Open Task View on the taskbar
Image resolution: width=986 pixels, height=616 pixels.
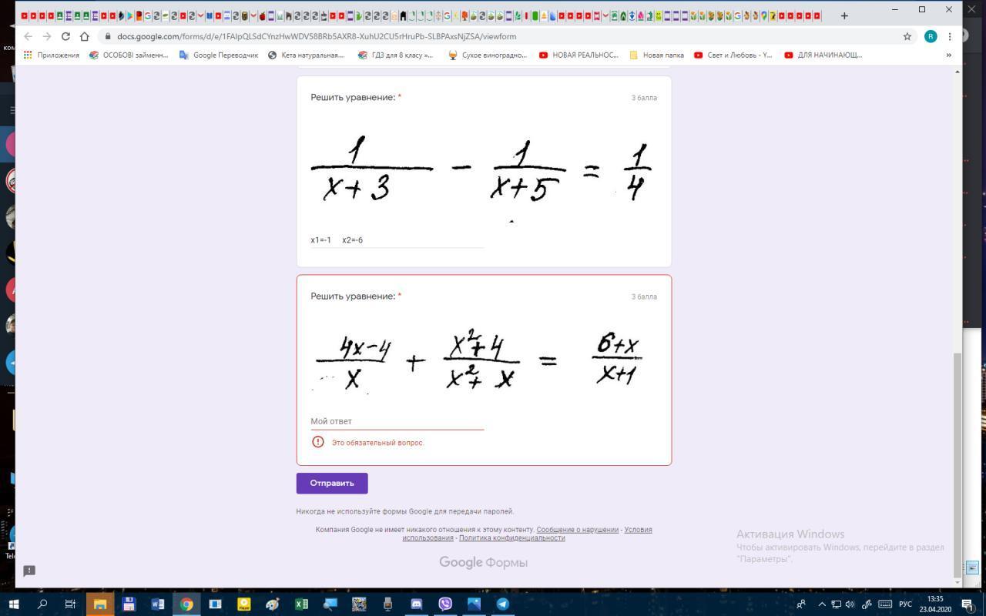tap(70, 604)
